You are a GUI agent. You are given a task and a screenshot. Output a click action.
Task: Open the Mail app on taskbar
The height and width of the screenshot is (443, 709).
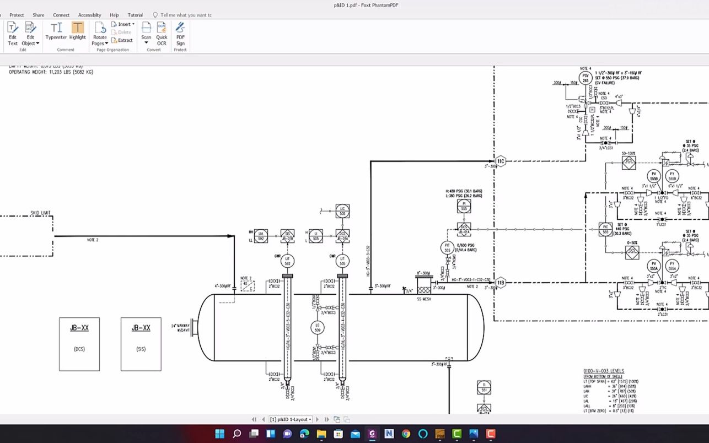(x=355, y=434)
